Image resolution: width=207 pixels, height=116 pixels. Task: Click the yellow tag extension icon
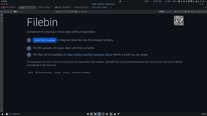tap(189, 12)
